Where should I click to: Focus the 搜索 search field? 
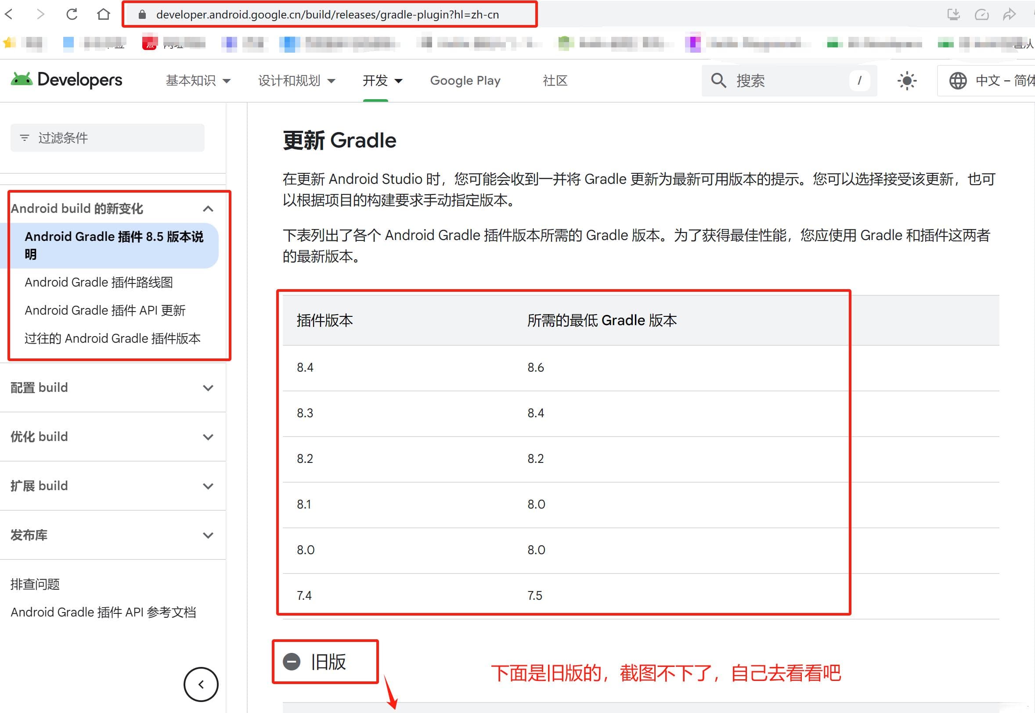(x=789, y=80)
